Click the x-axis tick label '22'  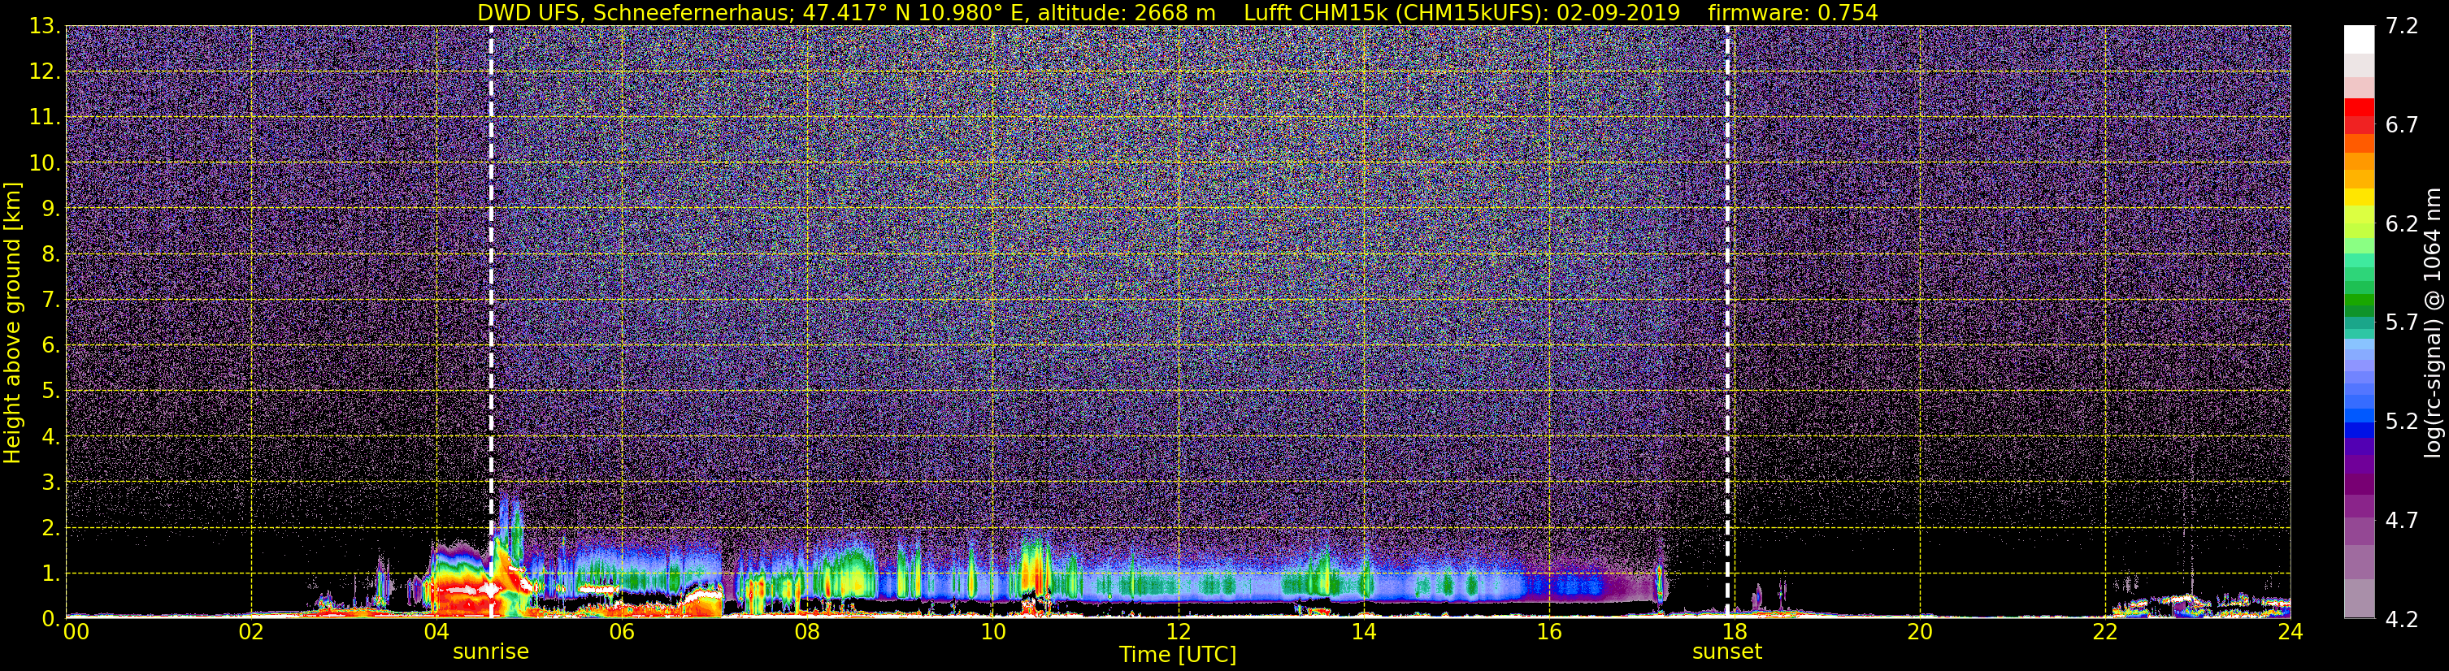tap(2105, 633)
